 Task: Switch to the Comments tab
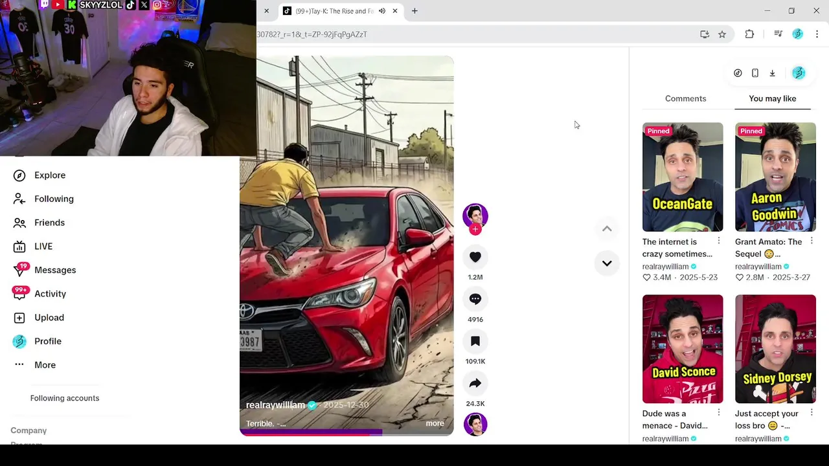point(685,98)
